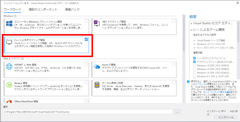Select the Azure の開発 workload card

pyautogui.click(x=134, y=70)
